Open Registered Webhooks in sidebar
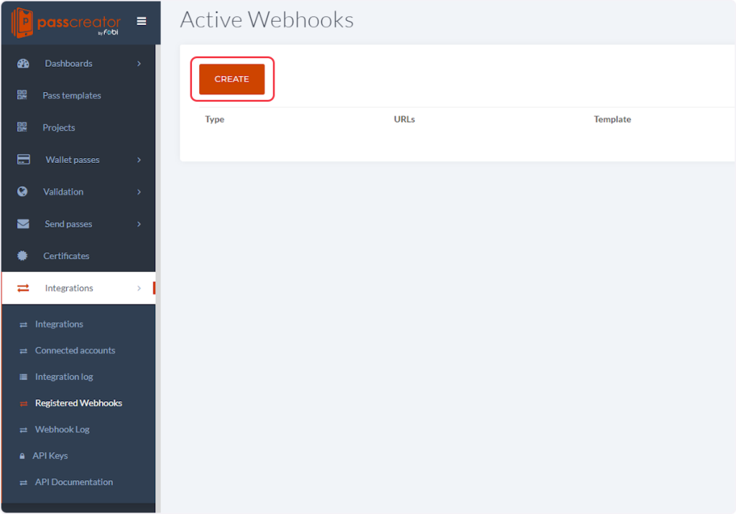This screenshot has height=514, width=736. [78, 403]
